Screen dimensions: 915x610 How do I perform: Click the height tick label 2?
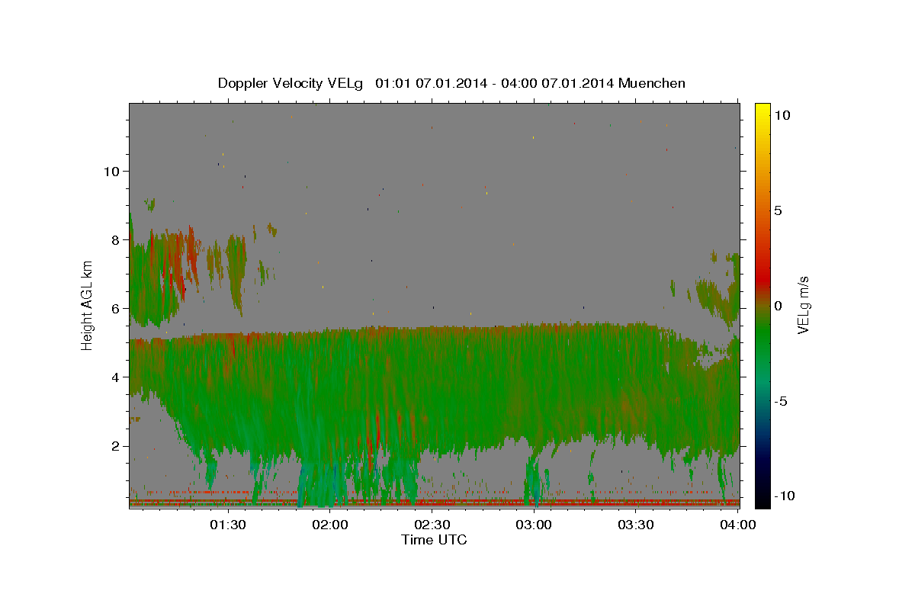click(x=115, y=446)
